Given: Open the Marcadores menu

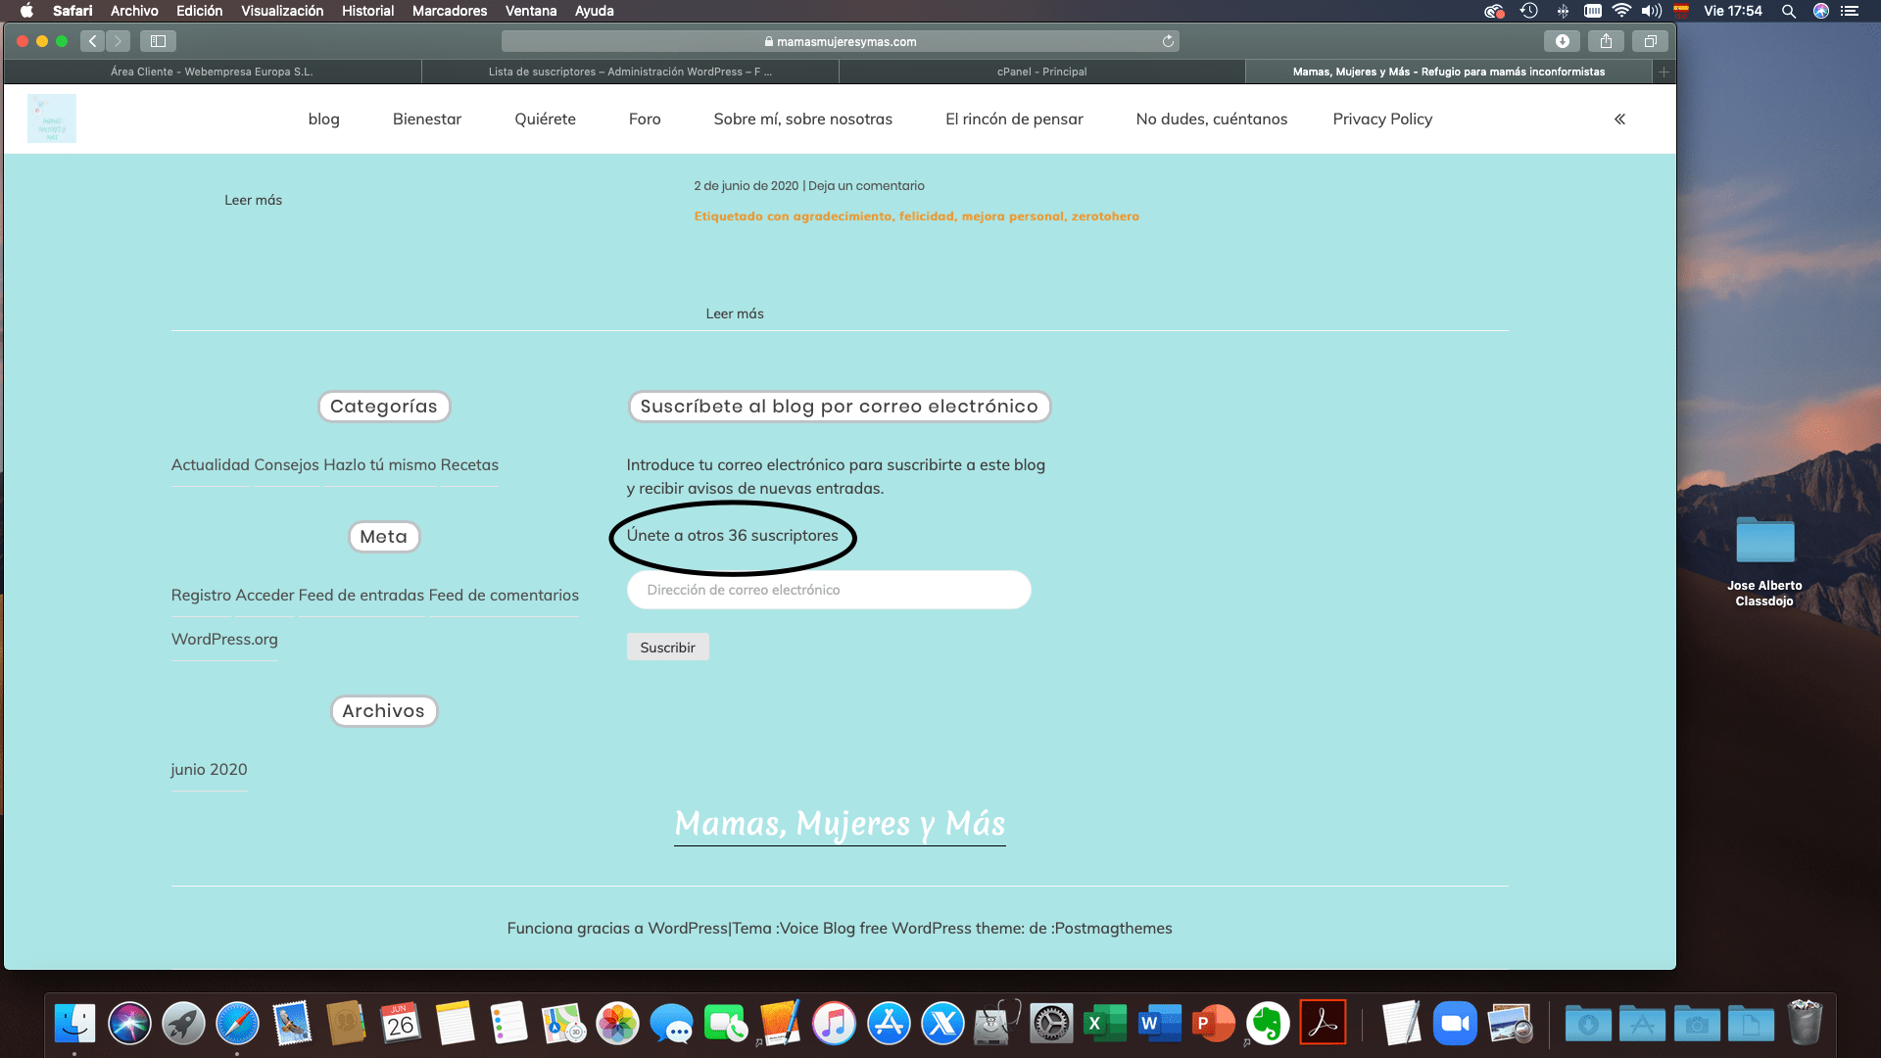Looking at the screenshot, I should [450, 11].
